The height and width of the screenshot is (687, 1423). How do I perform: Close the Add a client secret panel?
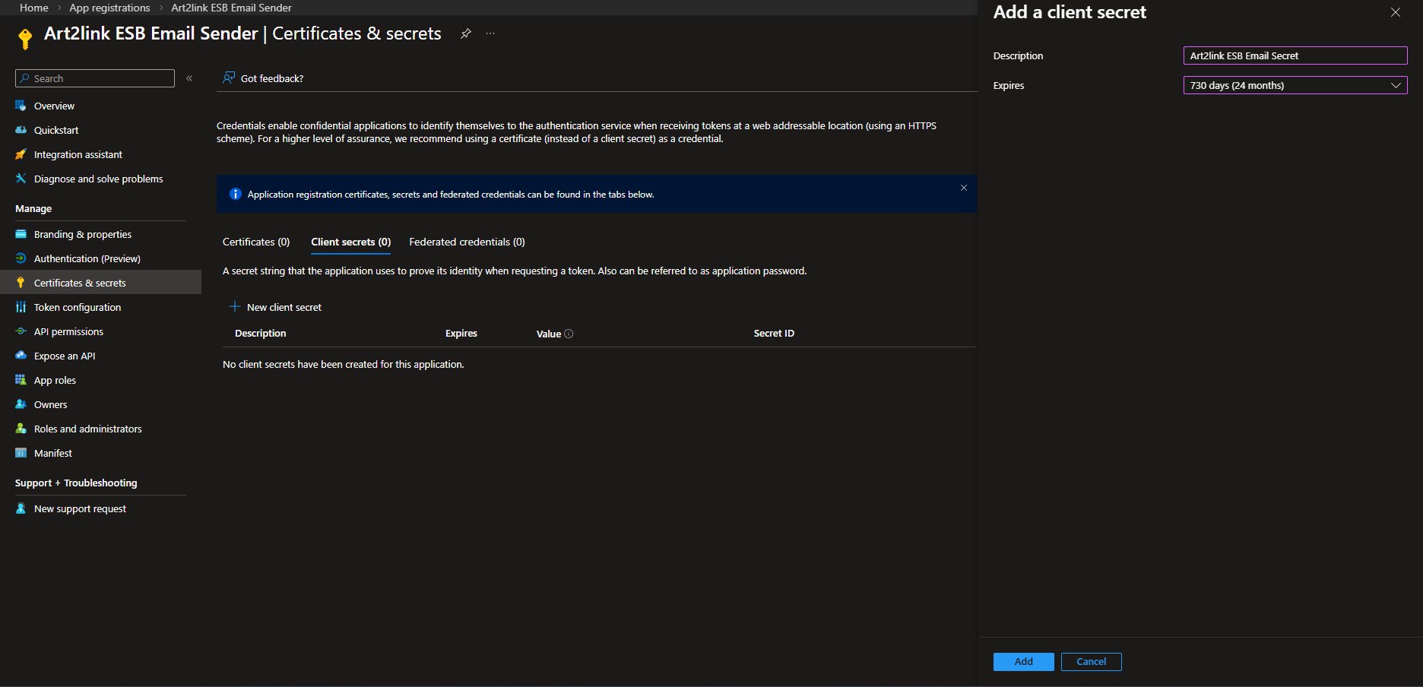pyautogui.click(x=1396, y=12)
